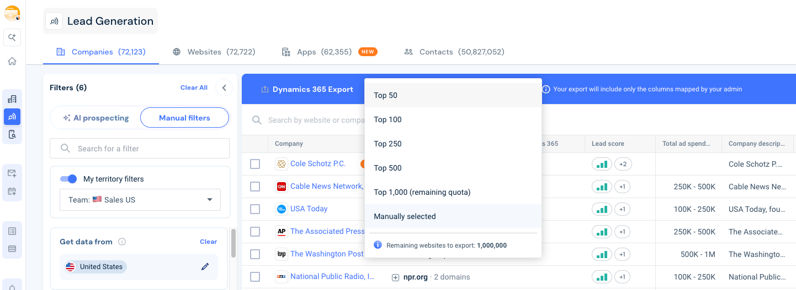Click the USA Today logo icon

point(282,209)
